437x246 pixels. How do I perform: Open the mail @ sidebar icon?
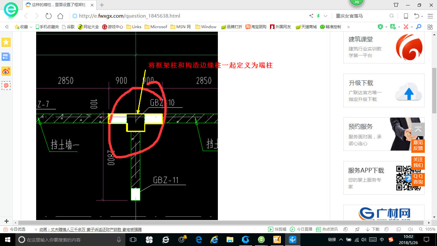tap(6, 86)
